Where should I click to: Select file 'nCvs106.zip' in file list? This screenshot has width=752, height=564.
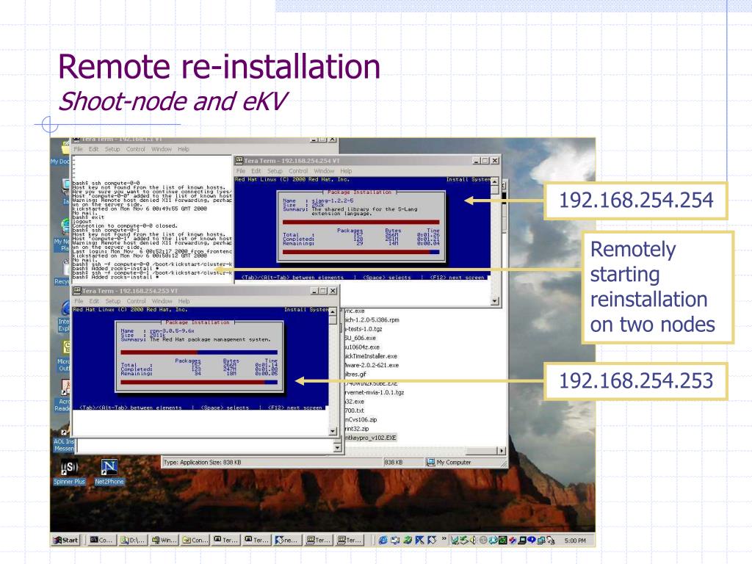point(361,419)
